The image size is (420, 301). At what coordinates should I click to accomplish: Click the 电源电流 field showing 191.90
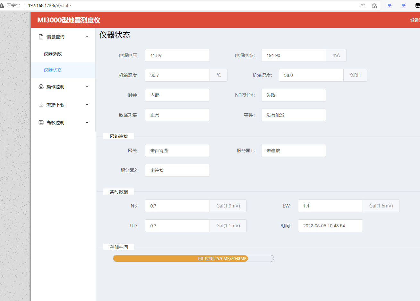(x=294, y=55)
